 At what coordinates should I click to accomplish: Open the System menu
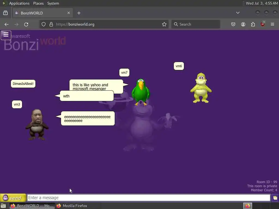53,3
